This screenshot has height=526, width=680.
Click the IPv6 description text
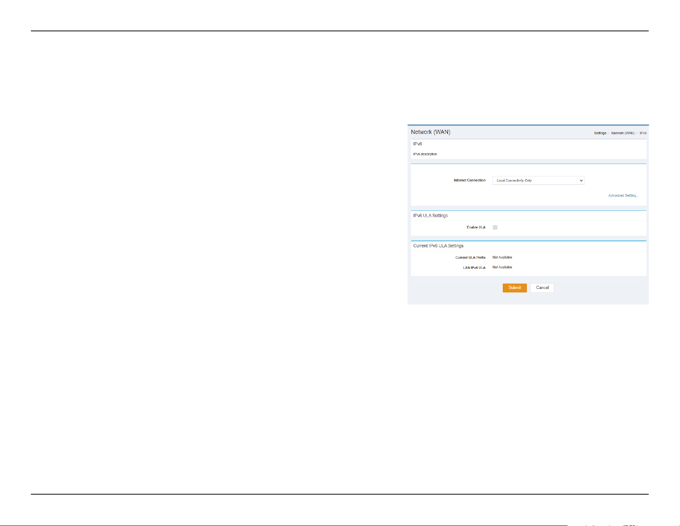point(425,154)
